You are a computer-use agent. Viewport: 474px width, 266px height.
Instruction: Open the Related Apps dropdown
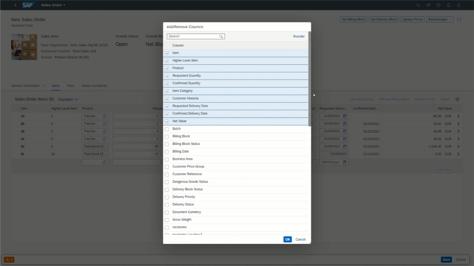coord(439,19)
